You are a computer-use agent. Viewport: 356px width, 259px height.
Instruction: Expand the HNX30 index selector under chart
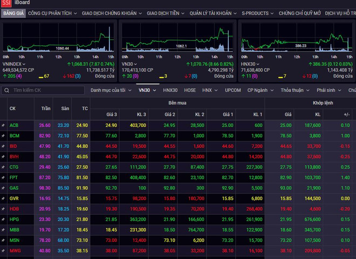click(250, 64)
